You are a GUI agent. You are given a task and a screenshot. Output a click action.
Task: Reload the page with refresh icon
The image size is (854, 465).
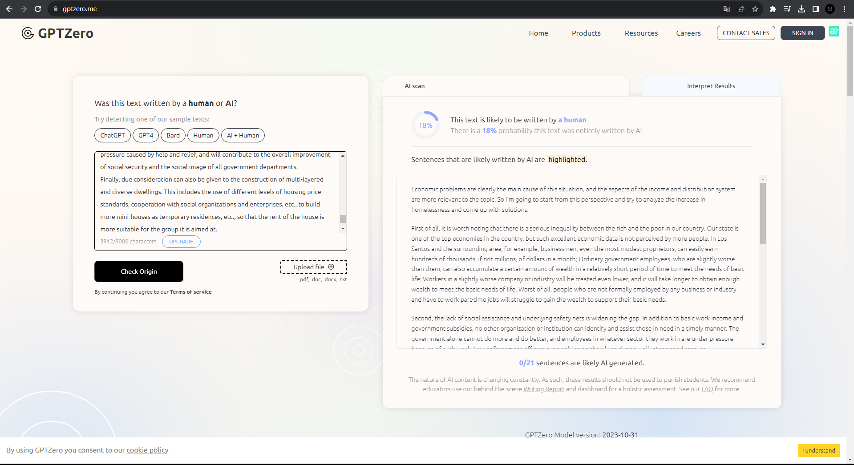pyautogui.click(x=38, y=9)
